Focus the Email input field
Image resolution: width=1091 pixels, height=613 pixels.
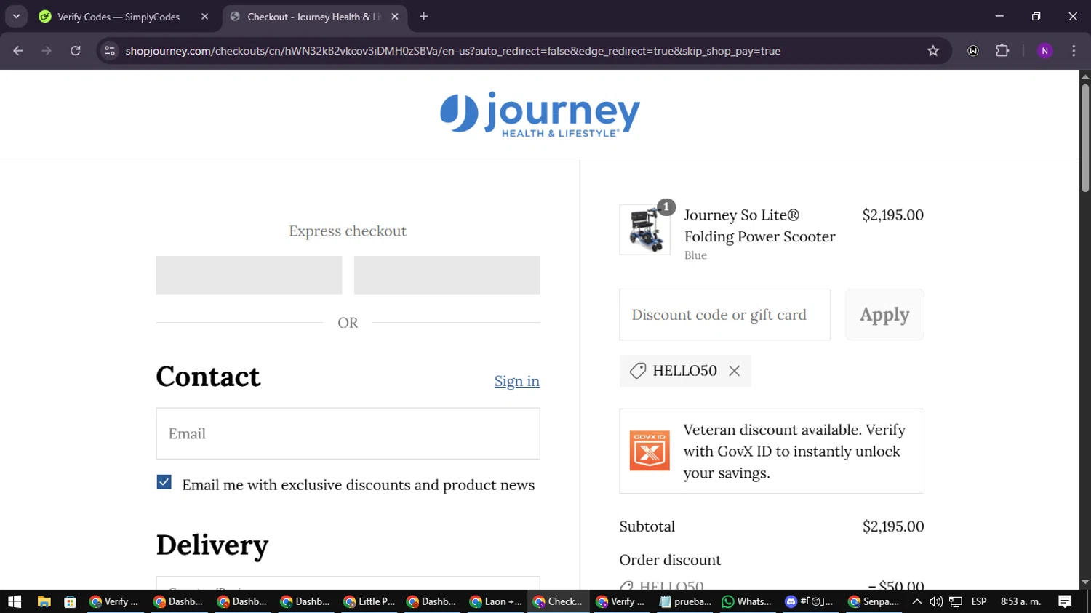[x=348, y=433]
